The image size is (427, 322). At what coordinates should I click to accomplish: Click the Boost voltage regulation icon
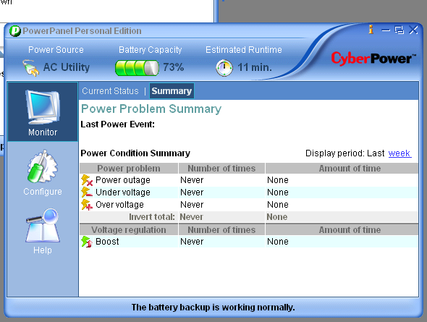pyautogui.click(x=87, y=242)
